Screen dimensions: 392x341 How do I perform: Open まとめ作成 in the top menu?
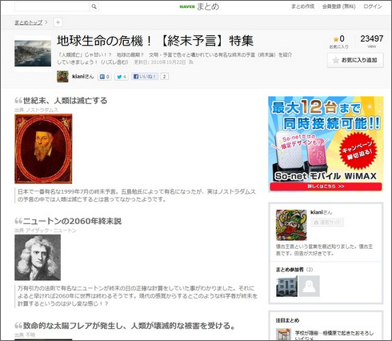302,6
